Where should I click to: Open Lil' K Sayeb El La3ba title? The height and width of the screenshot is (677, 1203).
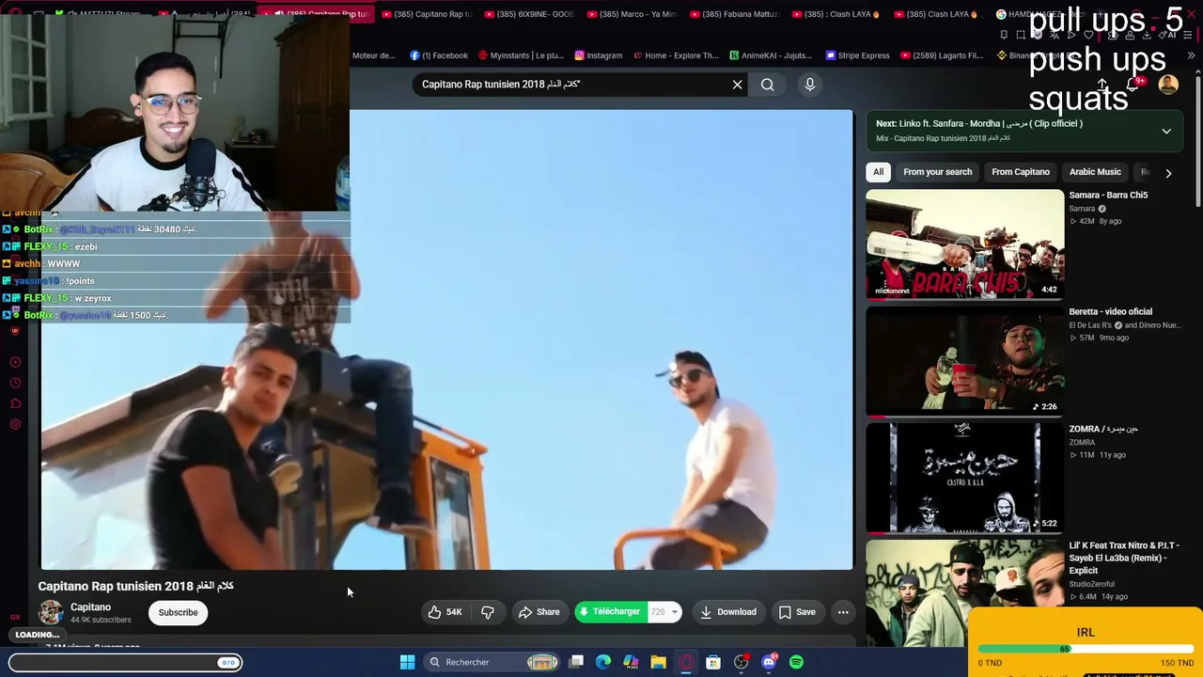tap(1124, 558)
